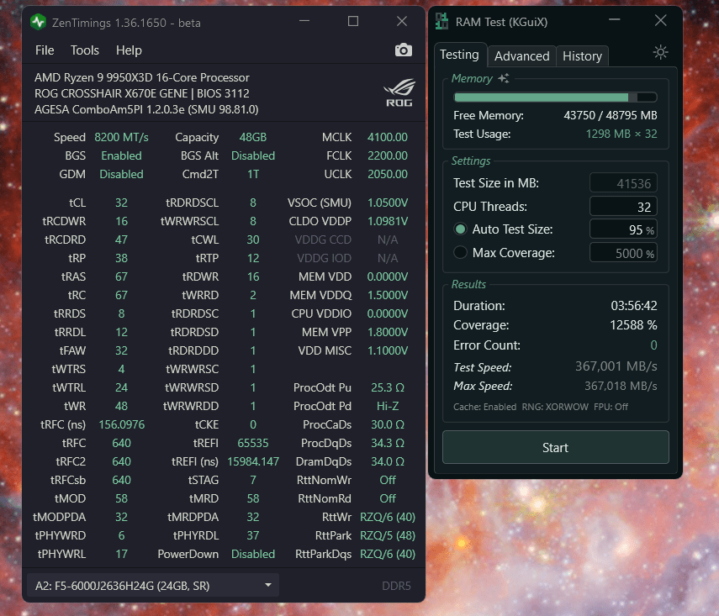Close the RAM Test window

pyautogui.click(x=660, y=20)
